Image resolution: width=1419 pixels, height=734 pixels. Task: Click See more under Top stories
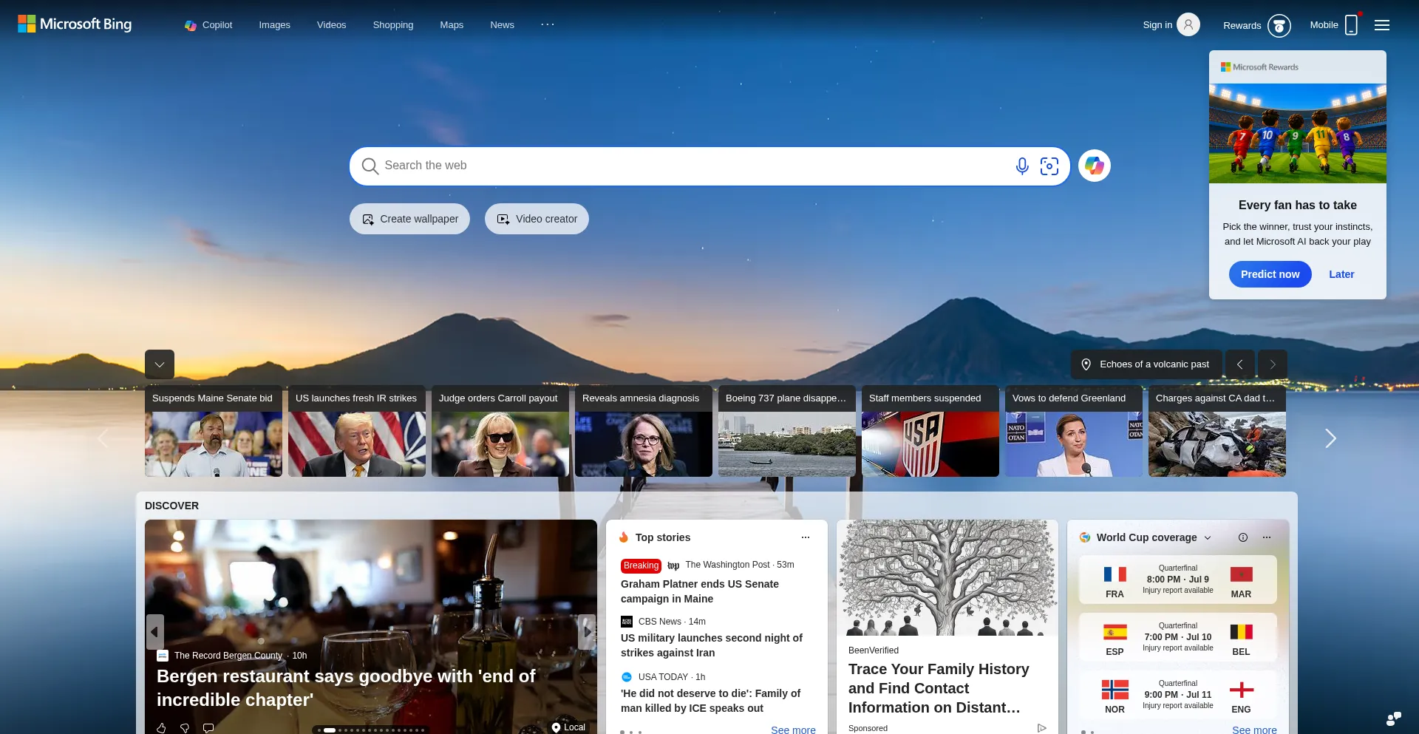pyautogui.click(x=793, y=730)
